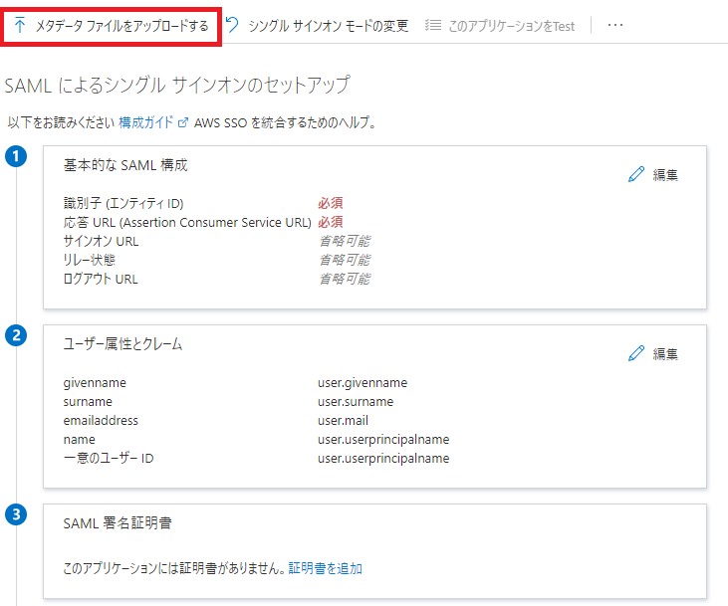Click the undo arrow icon beside シングル サインオン モードの変更

[x=232, y=25]
